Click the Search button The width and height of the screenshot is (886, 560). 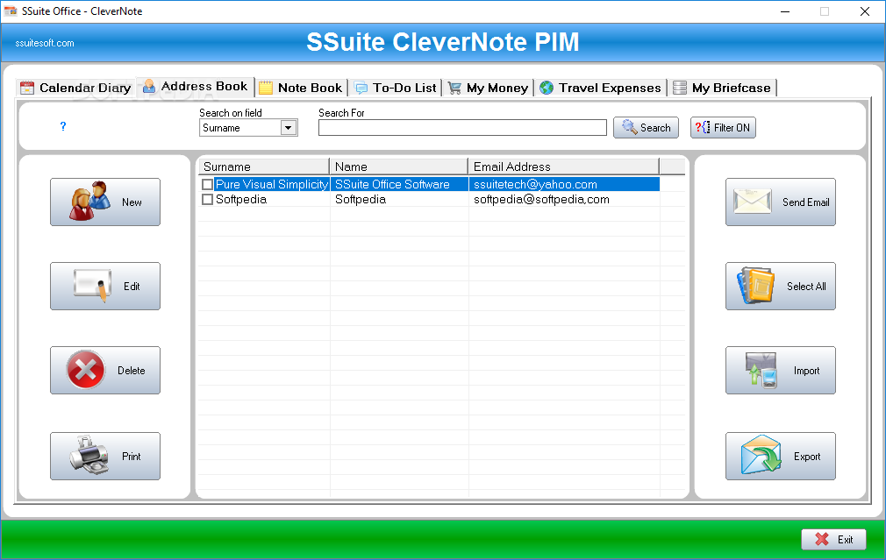tap(646, 128)
